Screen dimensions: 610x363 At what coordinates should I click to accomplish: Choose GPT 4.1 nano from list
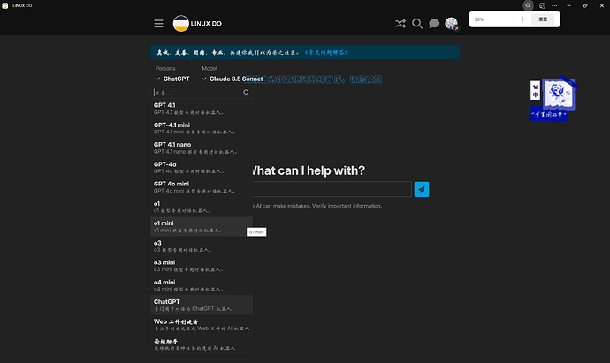(x=202, y=147)
